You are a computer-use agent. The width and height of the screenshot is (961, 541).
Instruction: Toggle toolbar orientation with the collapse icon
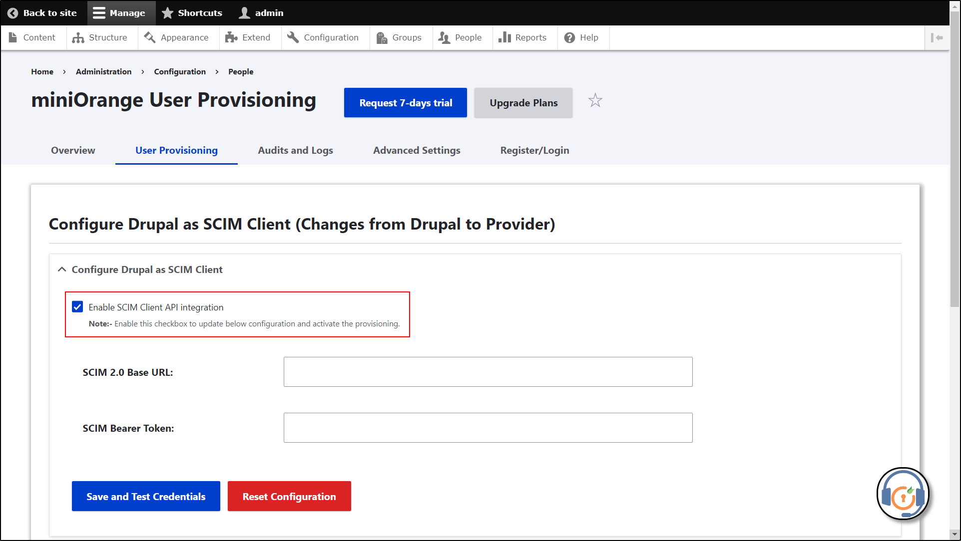(937, 37)
